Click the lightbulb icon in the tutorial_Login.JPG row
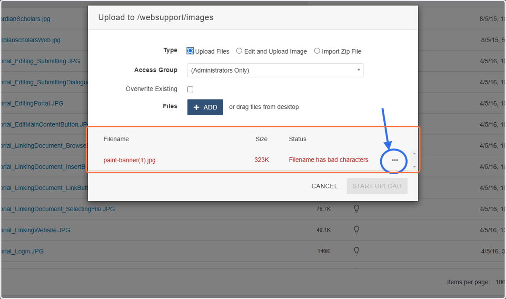The height and width of the screenshot is (299, 506). click(356, 251)
